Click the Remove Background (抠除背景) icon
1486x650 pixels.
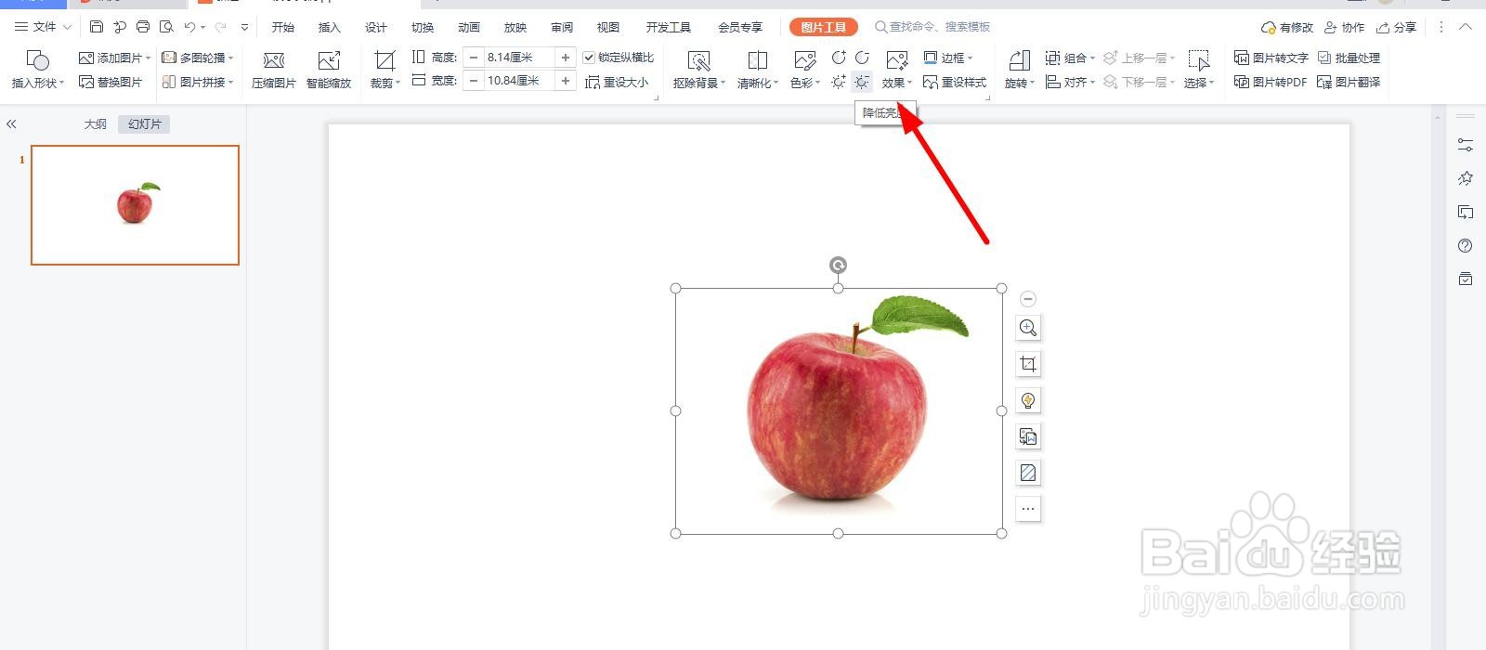coord(698,62)
